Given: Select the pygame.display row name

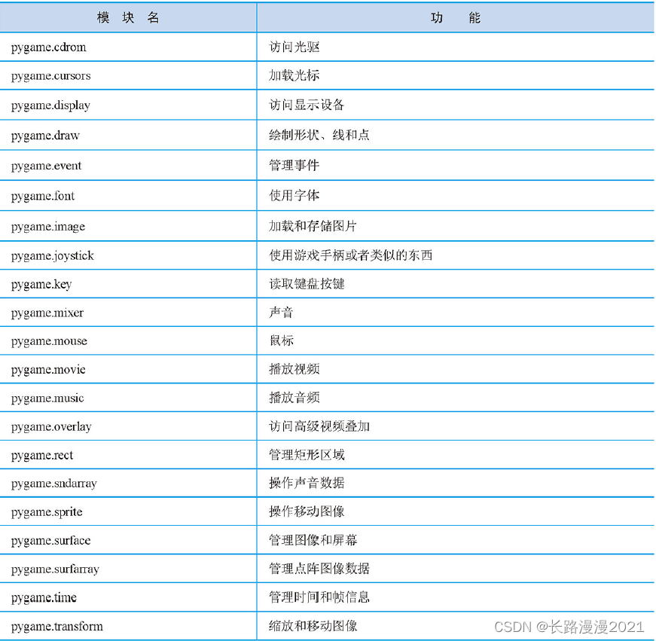Looking at the screenshot, I should tap(50, 105).
